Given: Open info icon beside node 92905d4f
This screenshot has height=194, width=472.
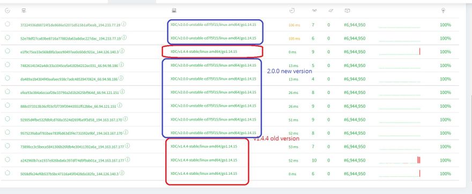Looking at the screenshot, I should [x=125, y=119].
